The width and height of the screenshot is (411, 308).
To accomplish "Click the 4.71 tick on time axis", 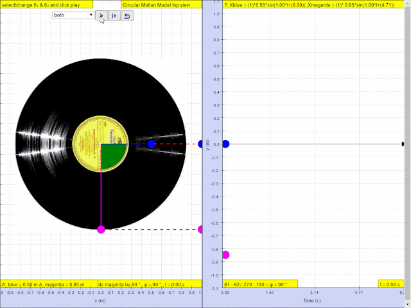I will click(x=359, y=293).
